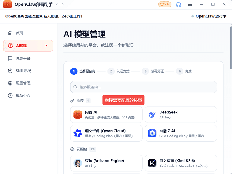Open customer support headset icon
Viewport: 232px width, 174px height.
pos(179,4)
